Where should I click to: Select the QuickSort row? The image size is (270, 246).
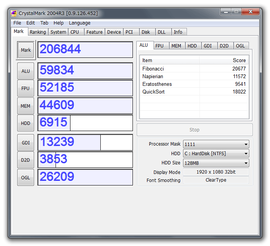[194, 92]
